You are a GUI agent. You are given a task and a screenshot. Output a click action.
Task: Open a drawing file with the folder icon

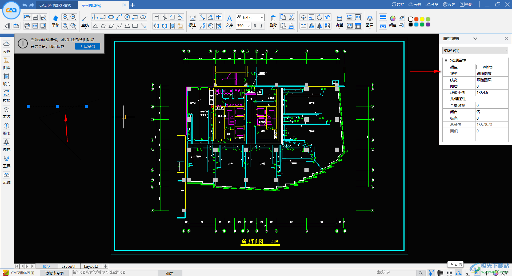(x=27, y=17)
